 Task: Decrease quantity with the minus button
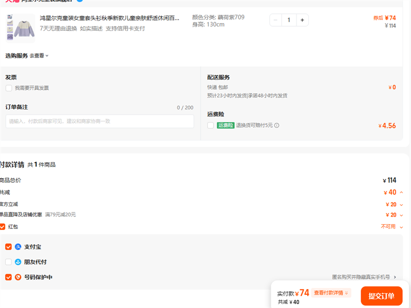coord(276,20)
